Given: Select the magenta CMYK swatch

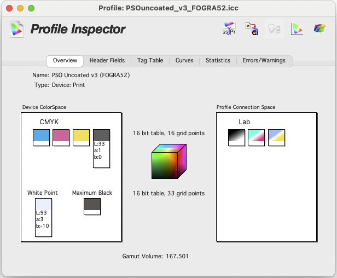Looking at the screenshot, I should point(61,137).
